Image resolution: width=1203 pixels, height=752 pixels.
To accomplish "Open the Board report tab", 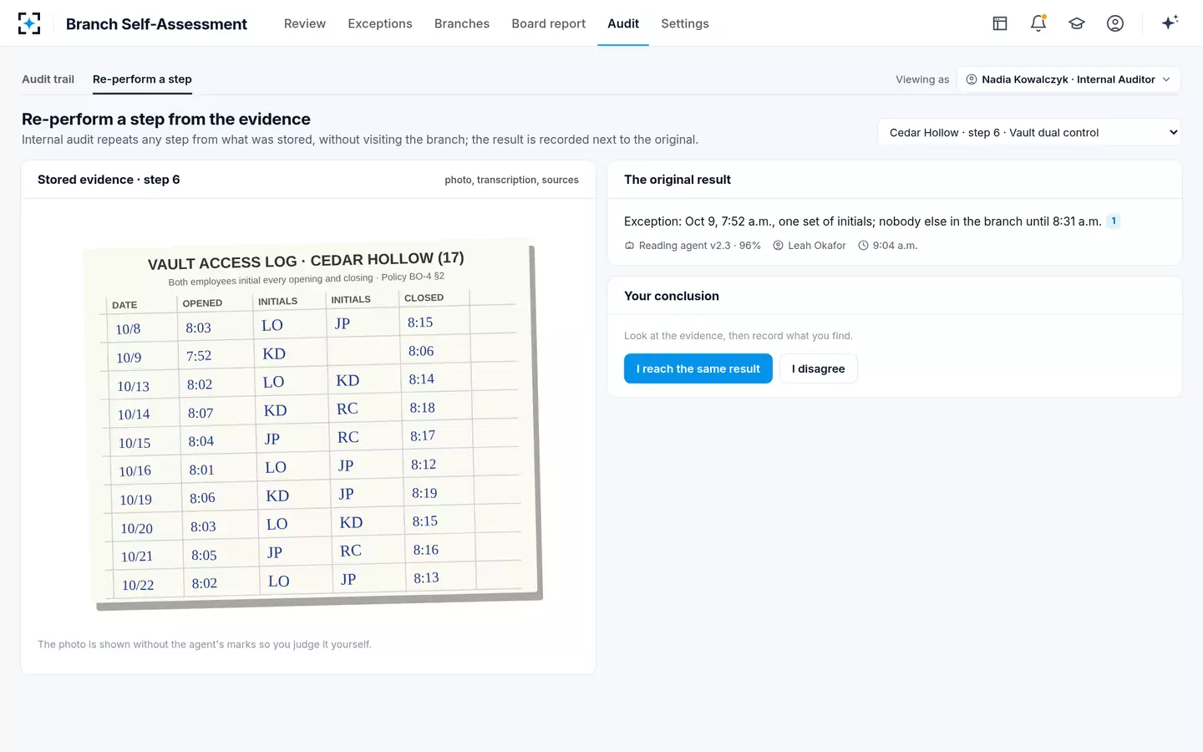I will point(549,23).
